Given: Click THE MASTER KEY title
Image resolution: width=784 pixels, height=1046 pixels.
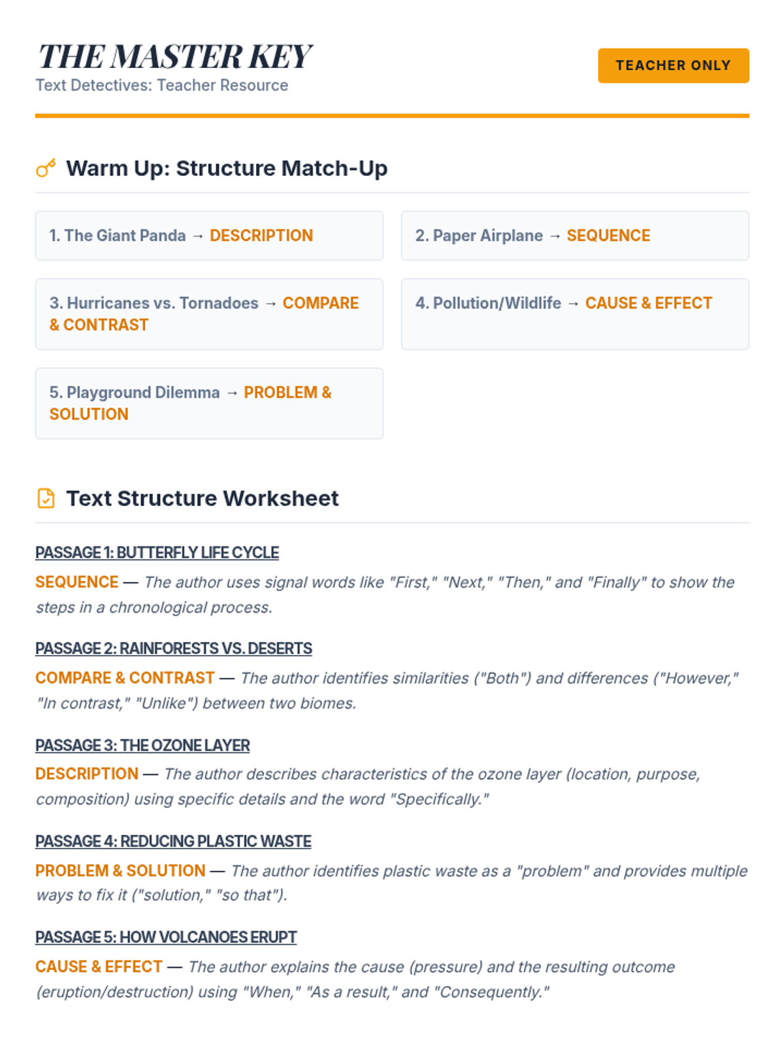Looking at the screenshot, I should click(174, 56).
